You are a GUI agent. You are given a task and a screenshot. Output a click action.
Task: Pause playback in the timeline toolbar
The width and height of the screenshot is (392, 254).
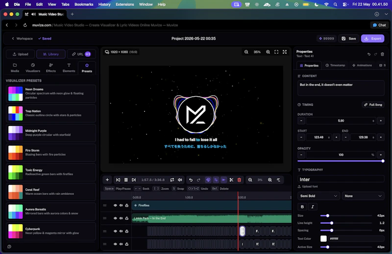pyautogui.click(x=126, y=180)
